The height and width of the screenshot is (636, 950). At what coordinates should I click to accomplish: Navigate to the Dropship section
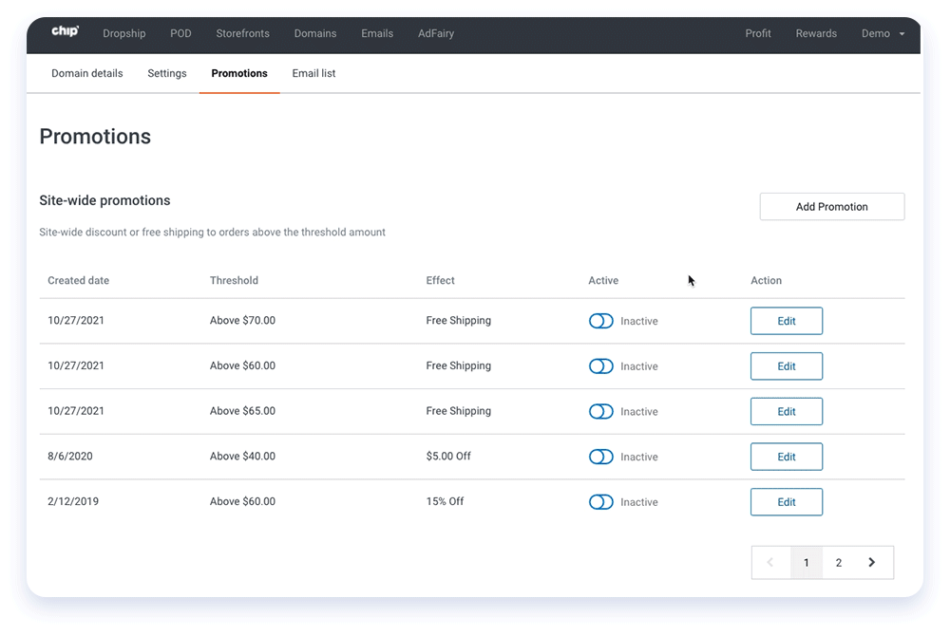click(x=123, y=33)
